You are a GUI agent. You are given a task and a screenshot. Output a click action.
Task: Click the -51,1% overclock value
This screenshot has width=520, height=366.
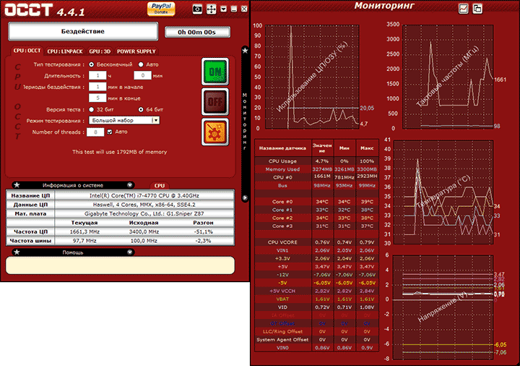[x=203, y=231]
